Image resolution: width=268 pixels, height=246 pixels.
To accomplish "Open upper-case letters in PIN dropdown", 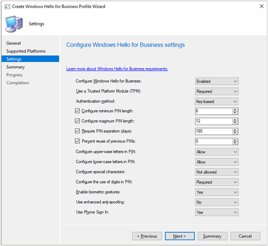I will point(217,152).
